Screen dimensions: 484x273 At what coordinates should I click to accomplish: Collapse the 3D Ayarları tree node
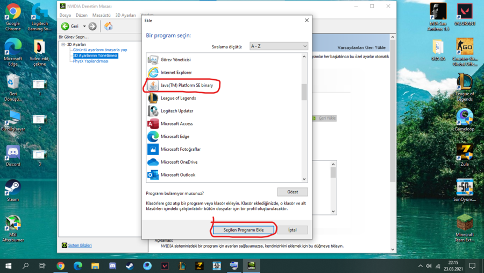click(63, 44)
